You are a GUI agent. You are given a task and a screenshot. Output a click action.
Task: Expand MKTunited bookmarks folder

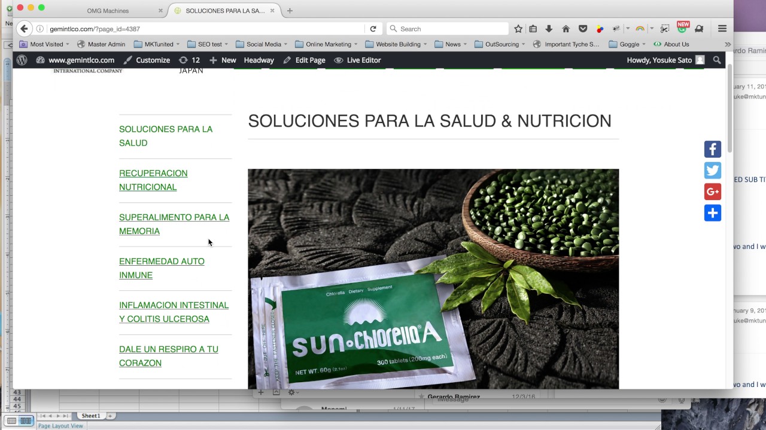click(157, 44)
